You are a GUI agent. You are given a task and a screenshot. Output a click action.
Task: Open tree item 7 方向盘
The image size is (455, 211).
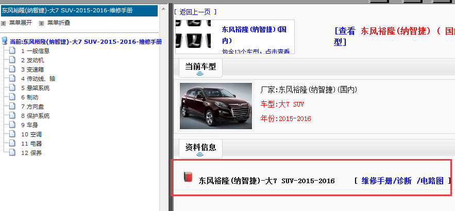[x=32, y=107]
